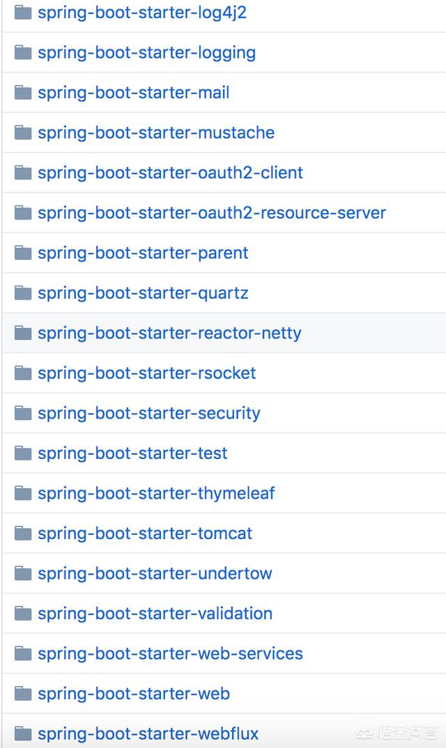Click folder icon next to spring-boot-starter-mail
Screen dimensions: 446x748
click(x=23, y=93)
